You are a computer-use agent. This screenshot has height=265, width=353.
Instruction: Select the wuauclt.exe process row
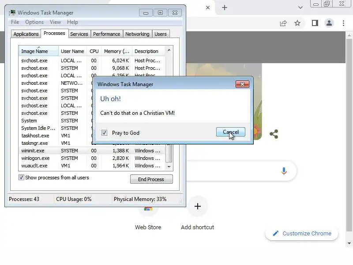[x=92, y=166]
